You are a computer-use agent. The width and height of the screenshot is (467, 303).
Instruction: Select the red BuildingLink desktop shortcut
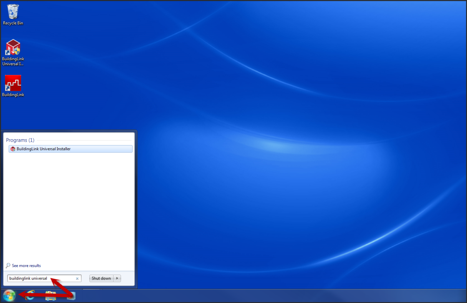click(13, 86)
